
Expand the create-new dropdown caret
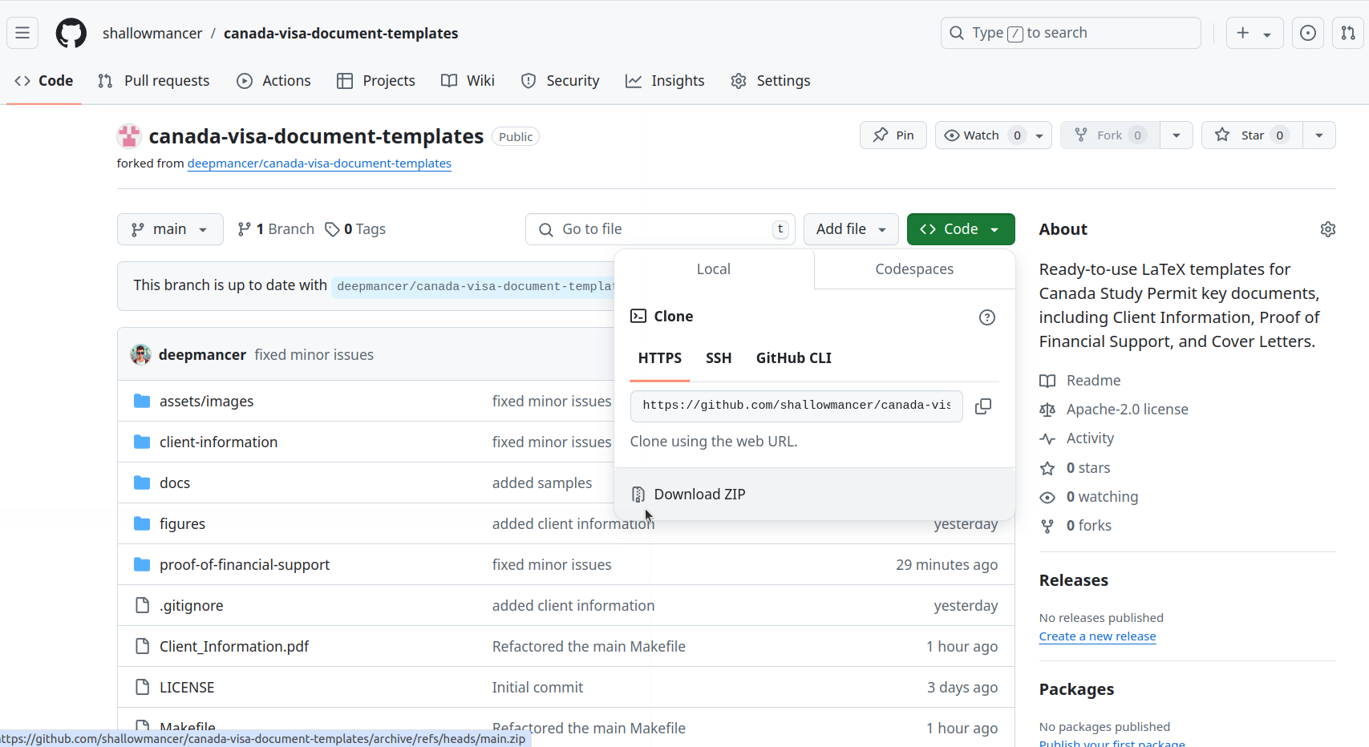click(x=1267, y=34)
